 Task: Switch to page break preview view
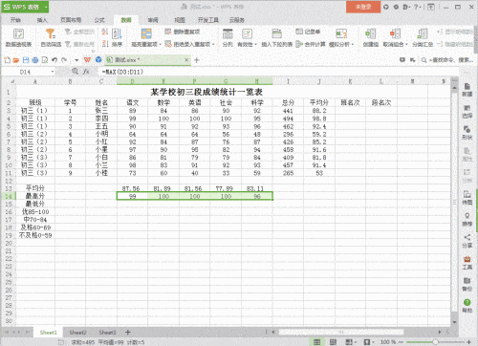click(x=333, y=342)
